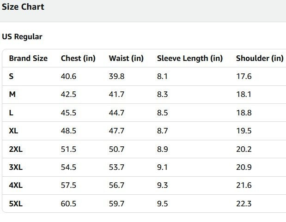Click the Size Chart heading
Image resolution: width=286 pixels, height=222 pixels.
(x=23, y=7)
